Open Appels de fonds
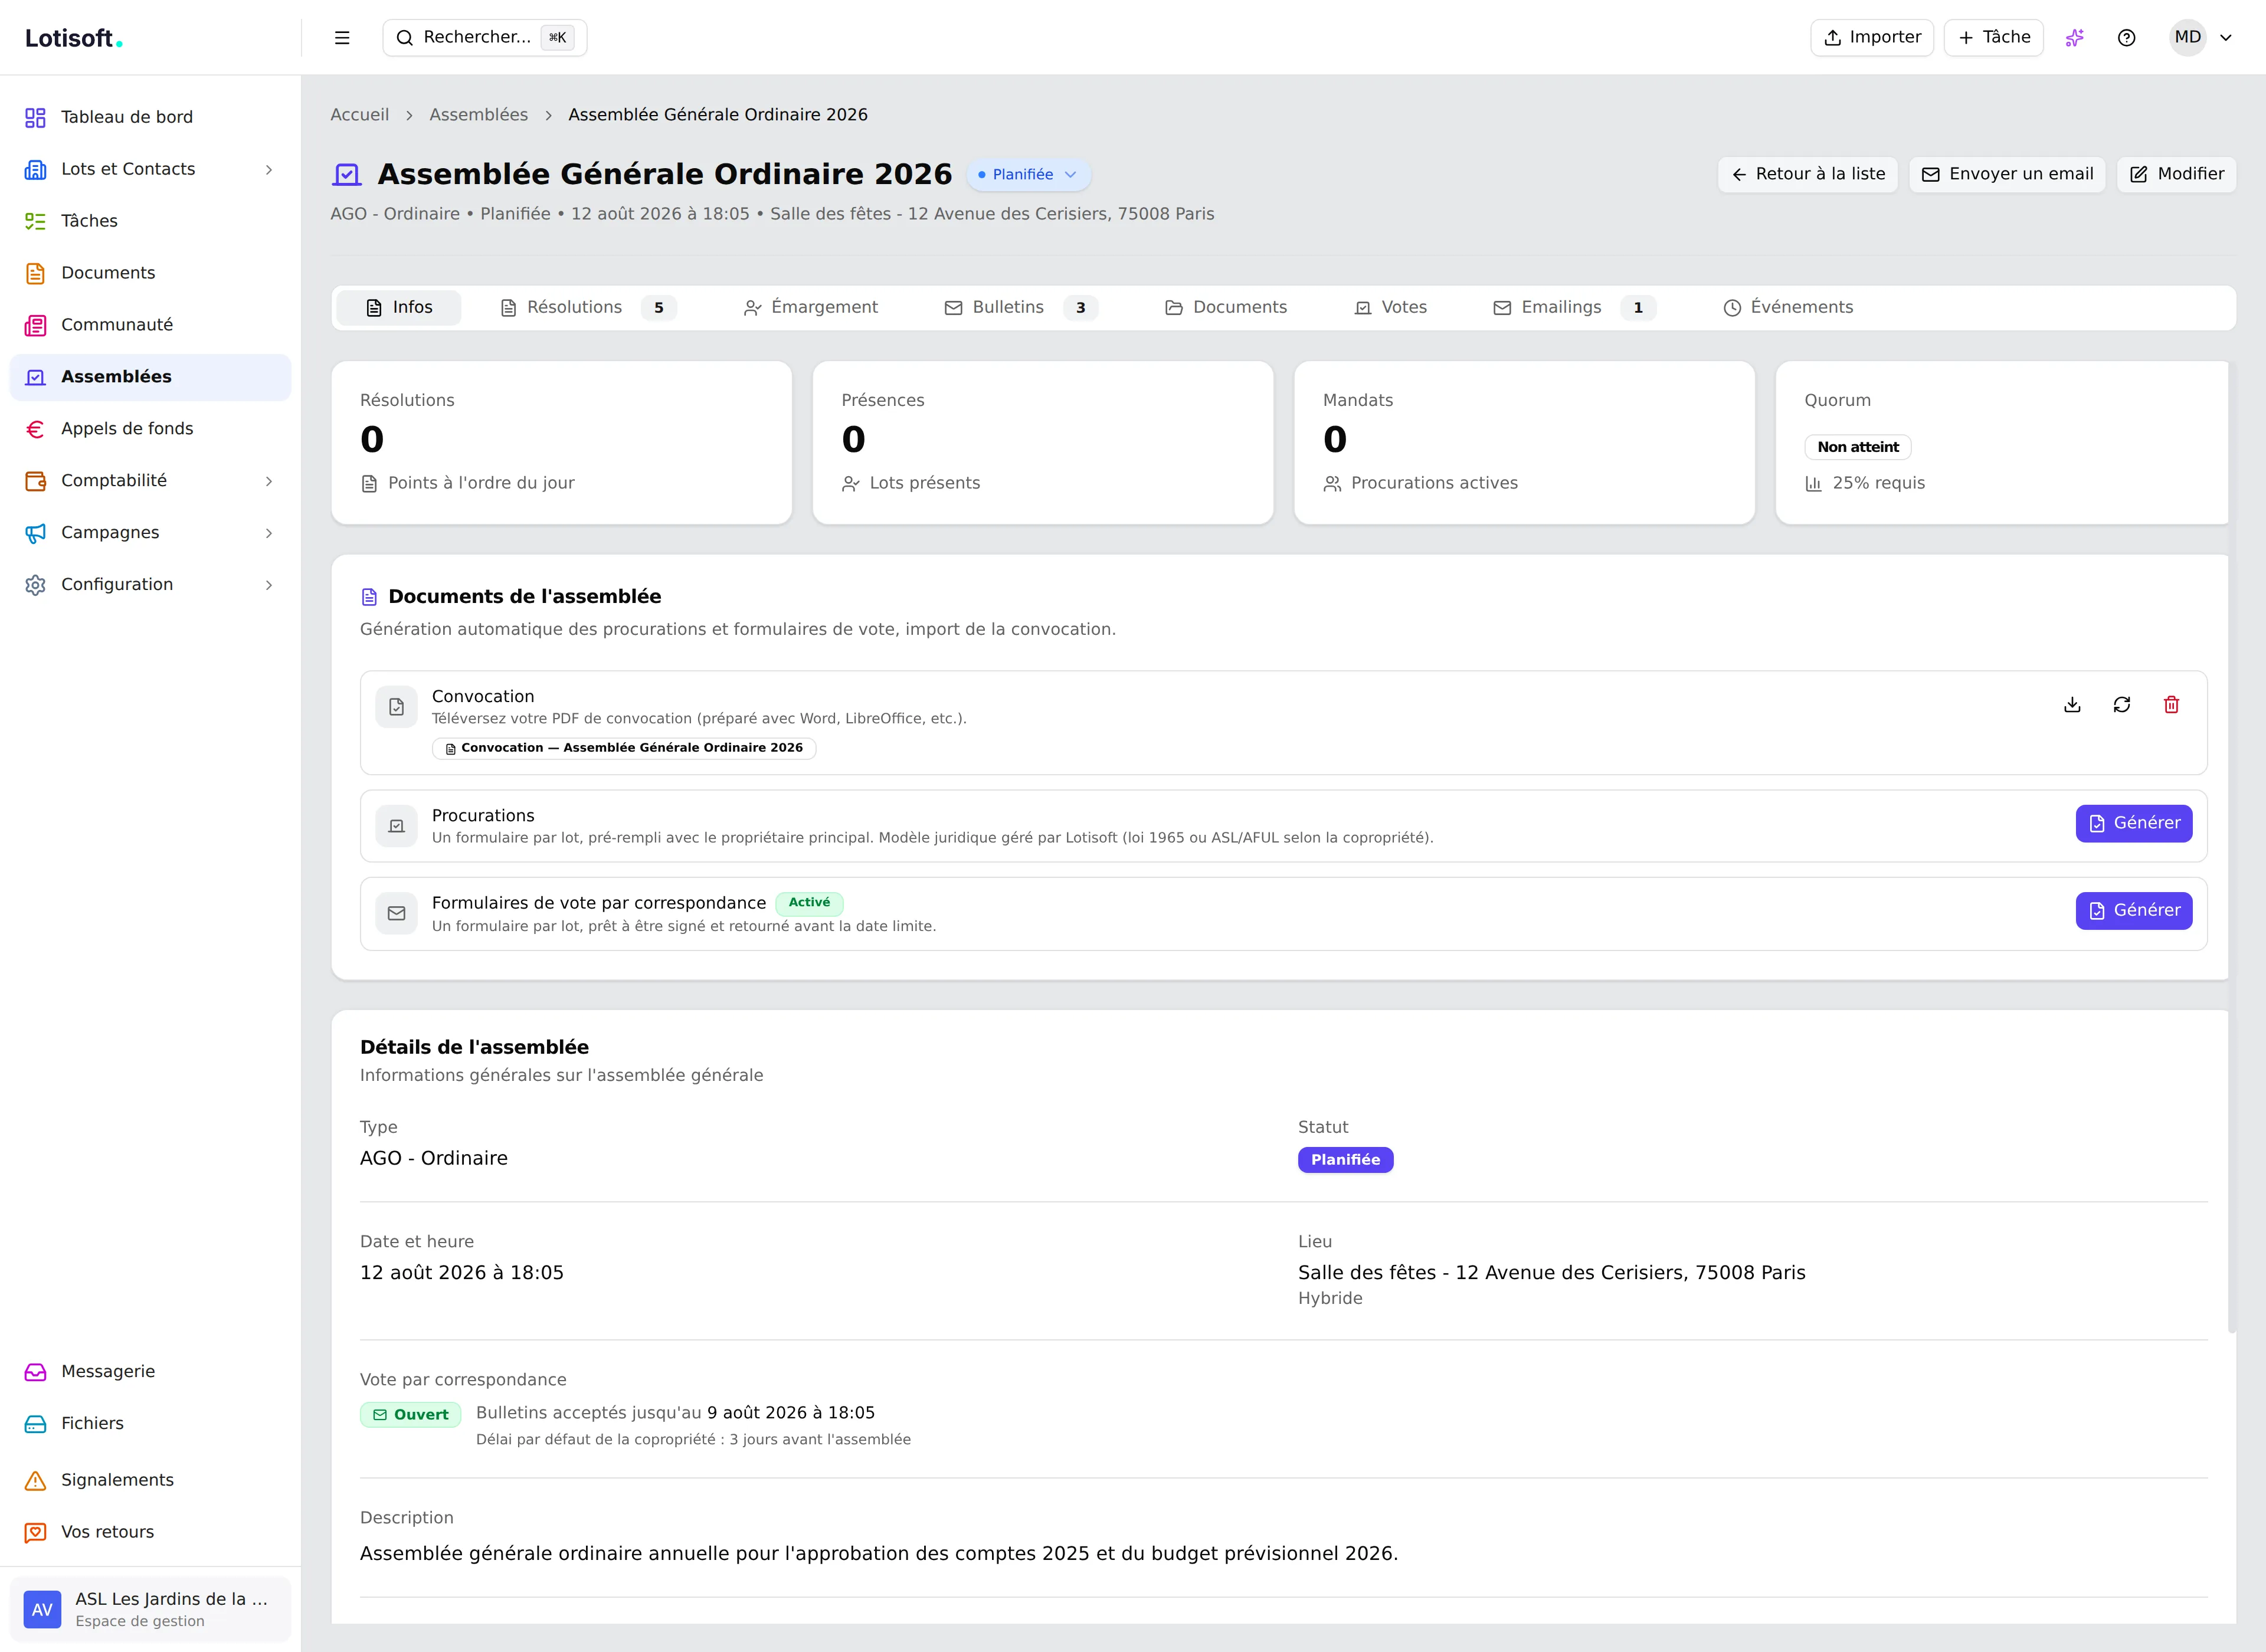This screenshot has width=2266, height=1652. (150, 429)
